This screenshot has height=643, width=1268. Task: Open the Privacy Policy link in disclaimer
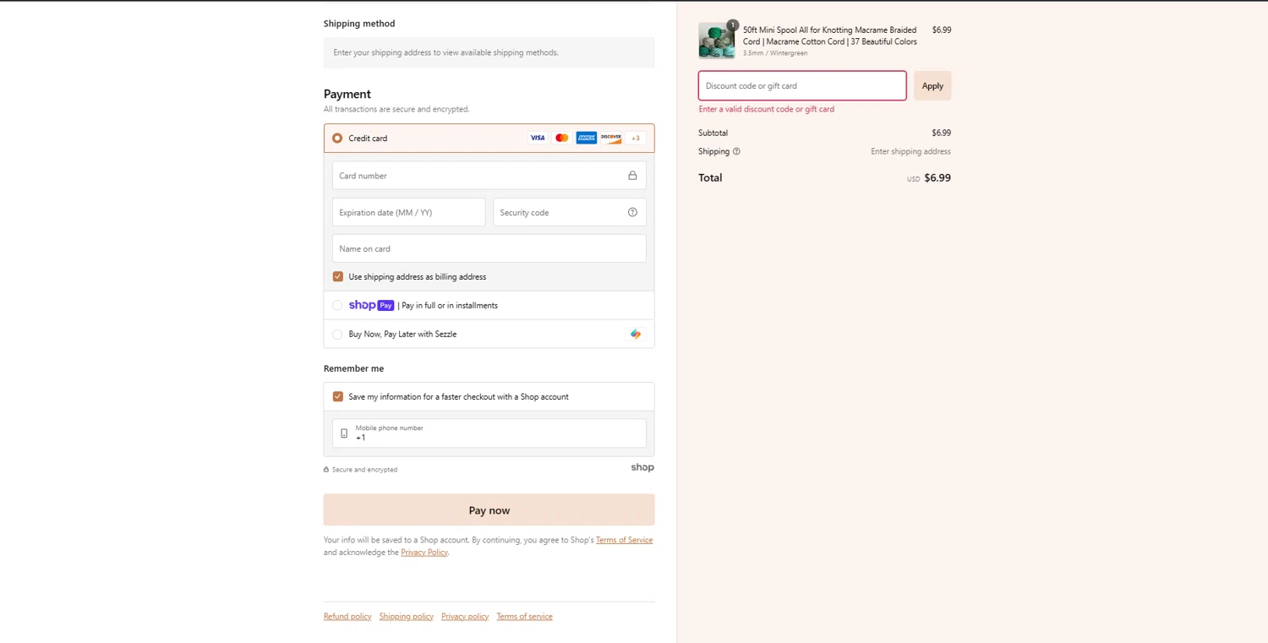pyautogui.click(x=424, y=553)
